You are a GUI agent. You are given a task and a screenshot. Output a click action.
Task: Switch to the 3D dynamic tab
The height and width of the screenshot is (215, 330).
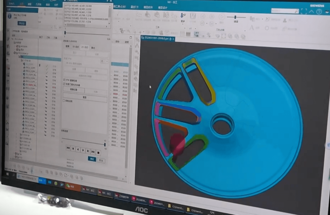[x=75, y=47]
